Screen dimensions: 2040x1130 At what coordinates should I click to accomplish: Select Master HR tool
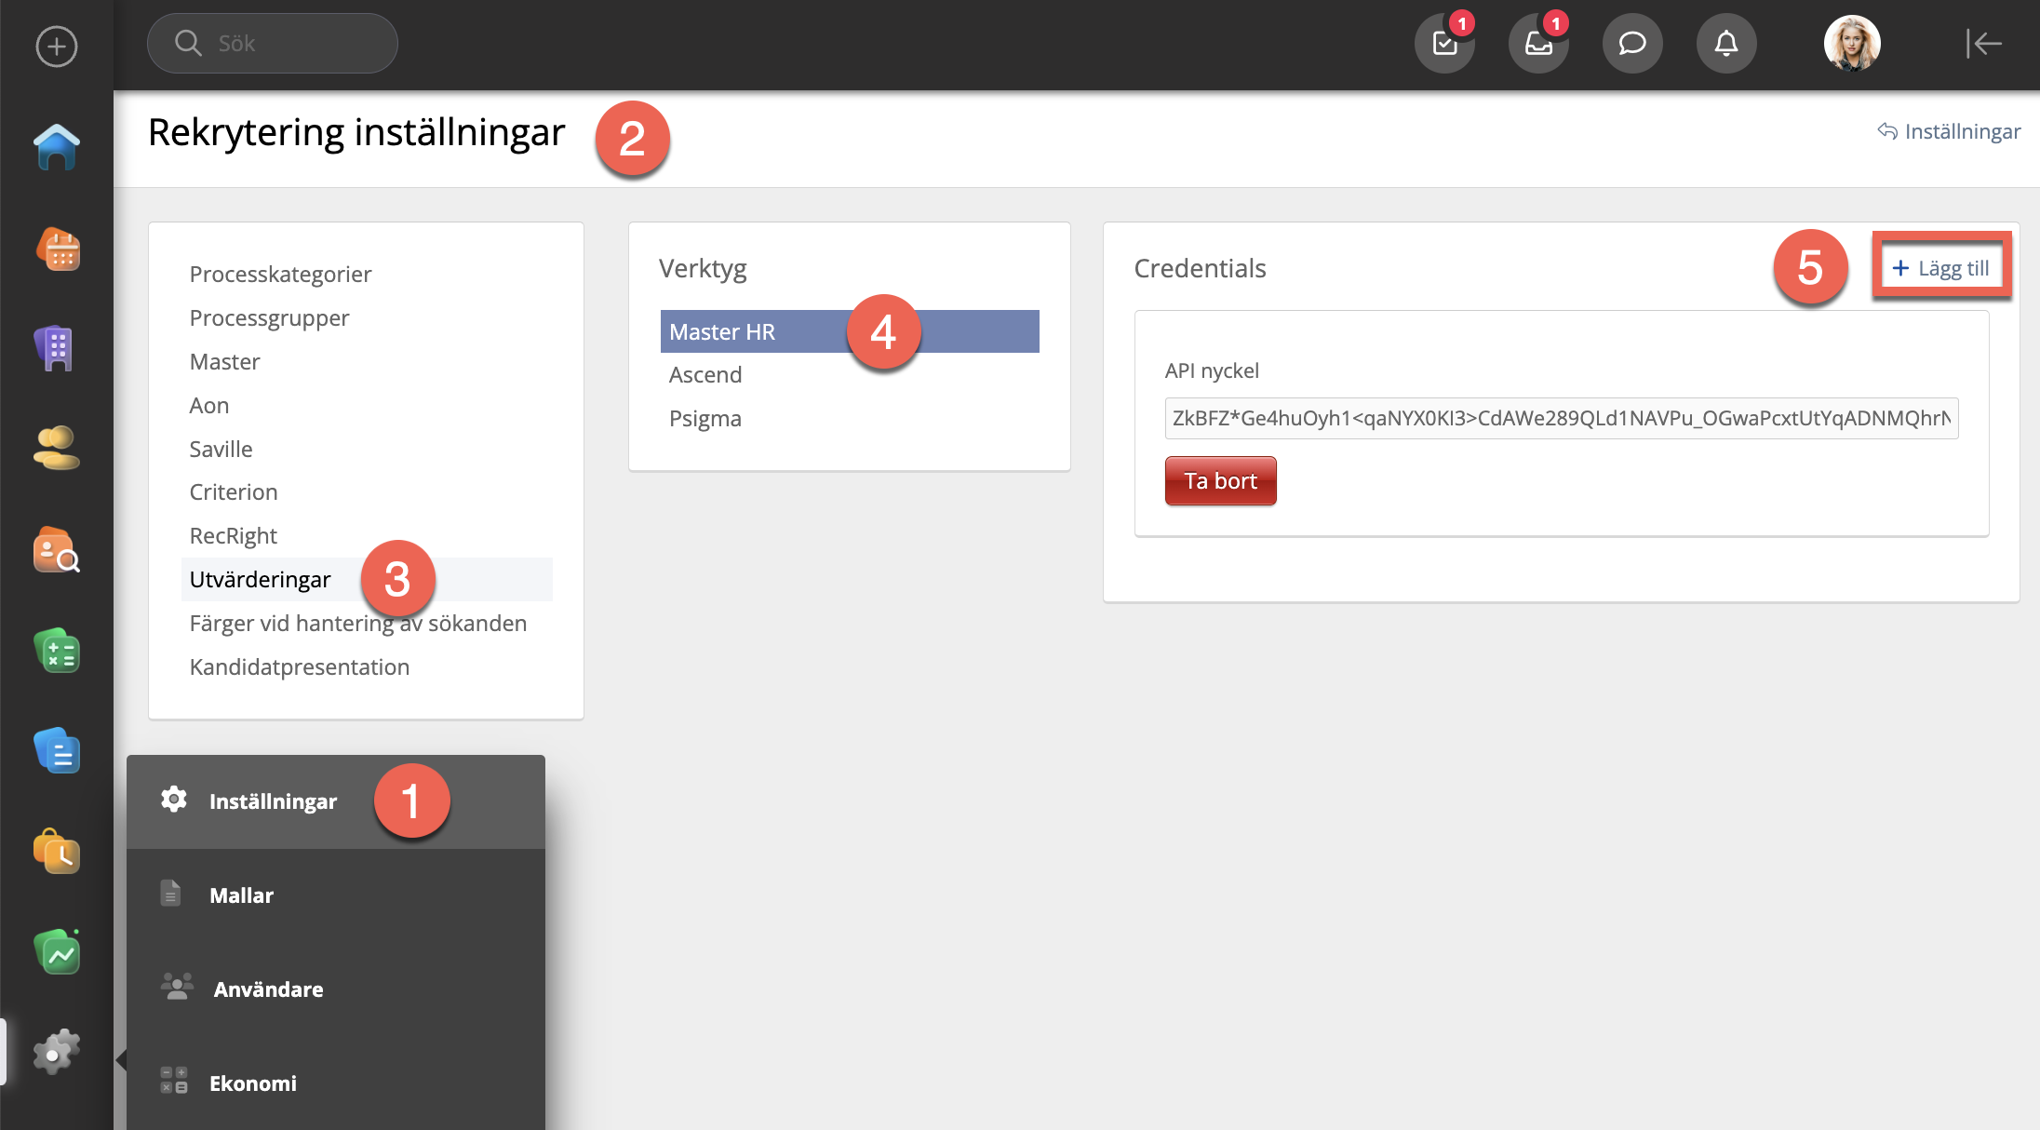[x=850, y=331]
